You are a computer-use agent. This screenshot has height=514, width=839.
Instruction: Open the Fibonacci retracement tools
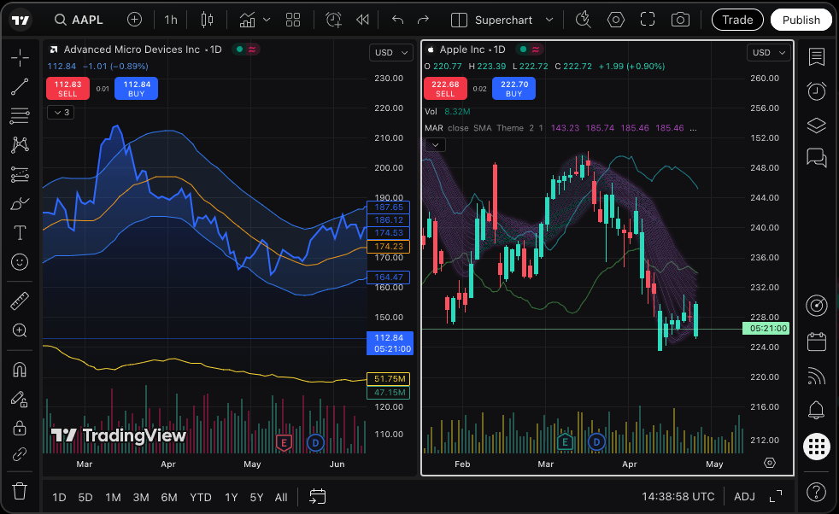coord(20,115)
